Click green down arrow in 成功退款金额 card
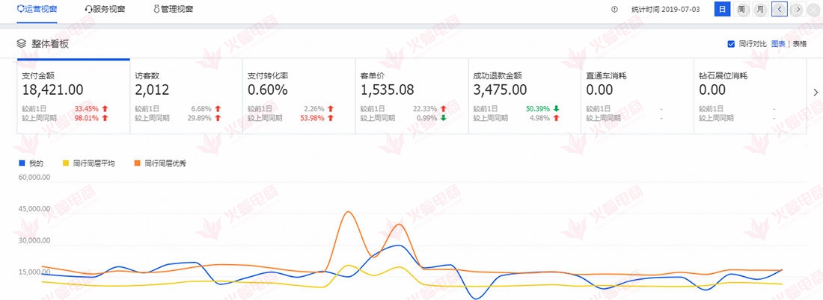The height and width of the screenshot is (300, 823). click(556, 108)
